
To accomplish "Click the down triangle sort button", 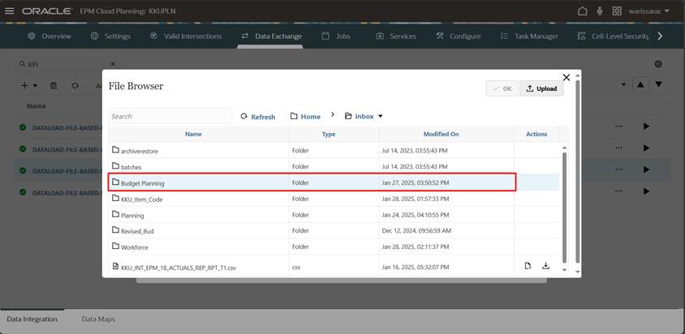I will tap(659, 84).
